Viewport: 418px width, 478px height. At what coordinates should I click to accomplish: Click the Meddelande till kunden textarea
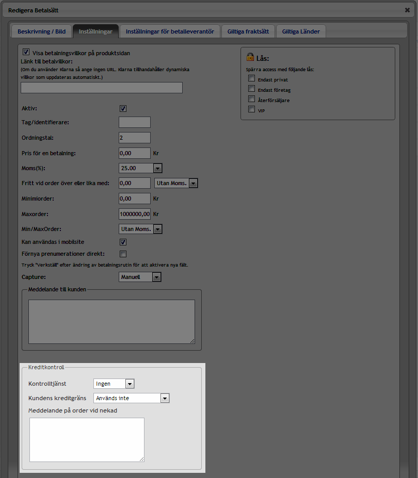point(111,322)
